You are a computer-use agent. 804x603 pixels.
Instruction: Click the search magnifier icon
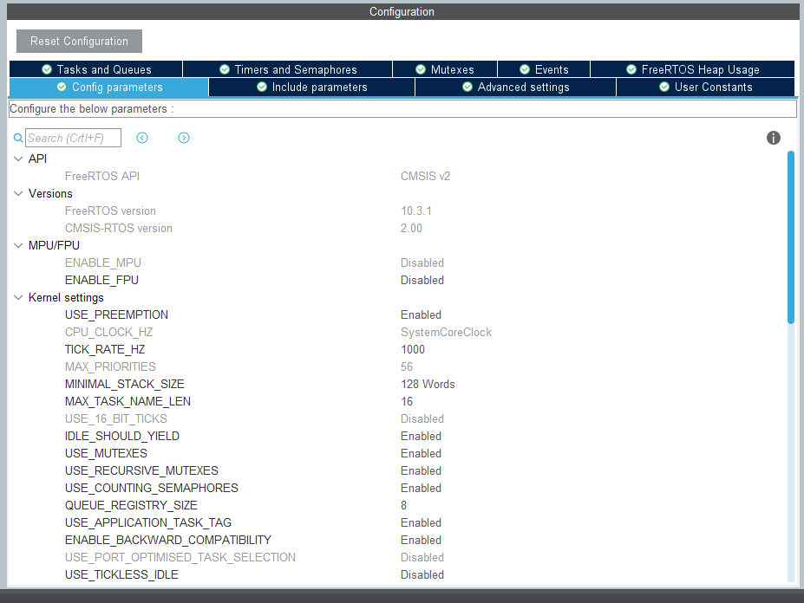click(17, 138)
